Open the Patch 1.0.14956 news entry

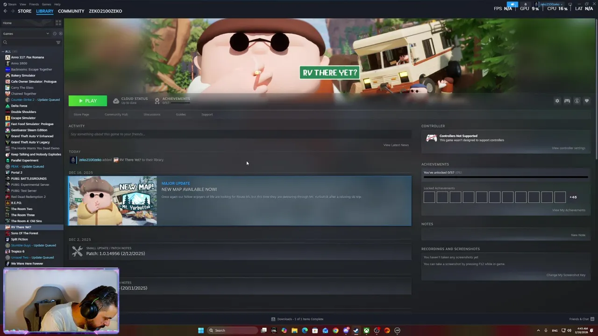click(x=240, y=251)
